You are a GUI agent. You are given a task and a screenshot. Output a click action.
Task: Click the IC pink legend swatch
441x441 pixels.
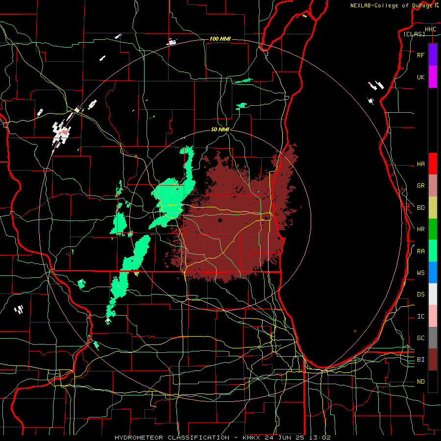433,316
